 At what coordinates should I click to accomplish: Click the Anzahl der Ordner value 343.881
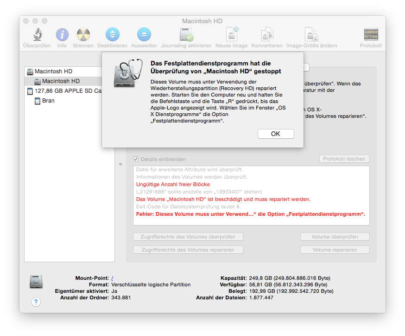(x=121, y=297)
